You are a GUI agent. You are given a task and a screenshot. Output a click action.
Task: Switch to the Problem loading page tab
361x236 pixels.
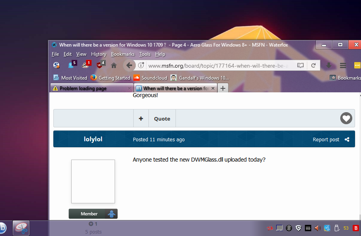[92, 88]
